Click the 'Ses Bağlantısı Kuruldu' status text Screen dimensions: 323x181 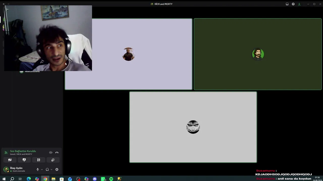(23, 151)
